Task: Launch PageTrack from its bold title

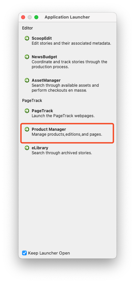Action: pyautogui.click(x=42, y=111)
